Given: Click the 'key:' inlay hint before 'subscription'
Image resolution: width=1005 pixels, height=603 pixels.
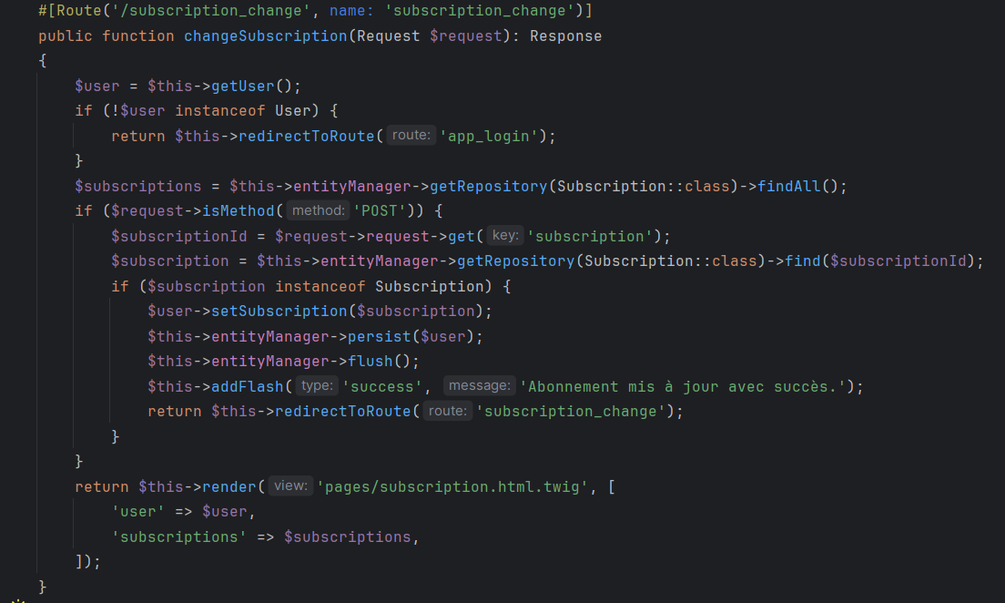Looking at the screenshot, I should point(505,236).
